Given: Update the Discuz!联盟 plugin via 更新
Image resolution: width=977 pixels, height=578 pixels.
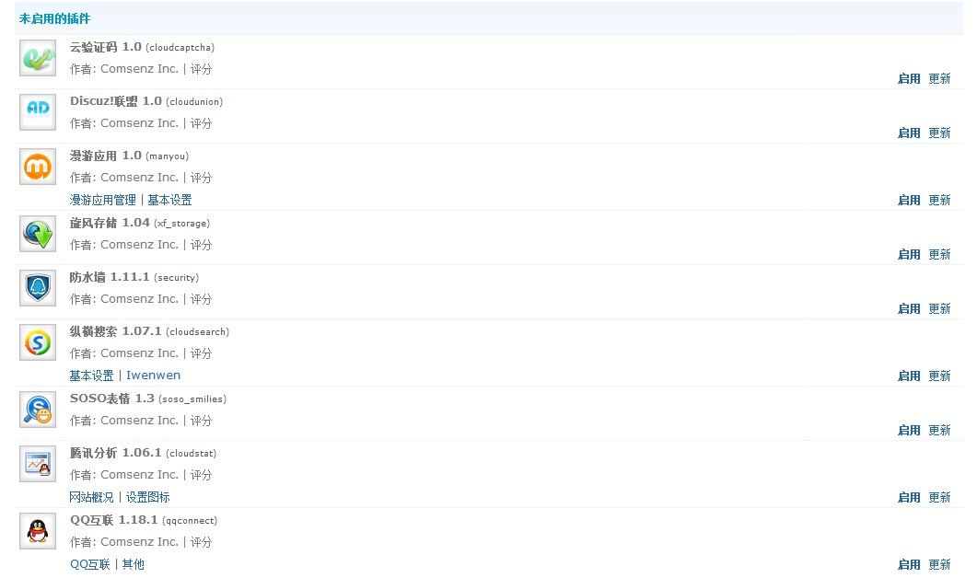Looking at the screenshot, I should [939, 133].
